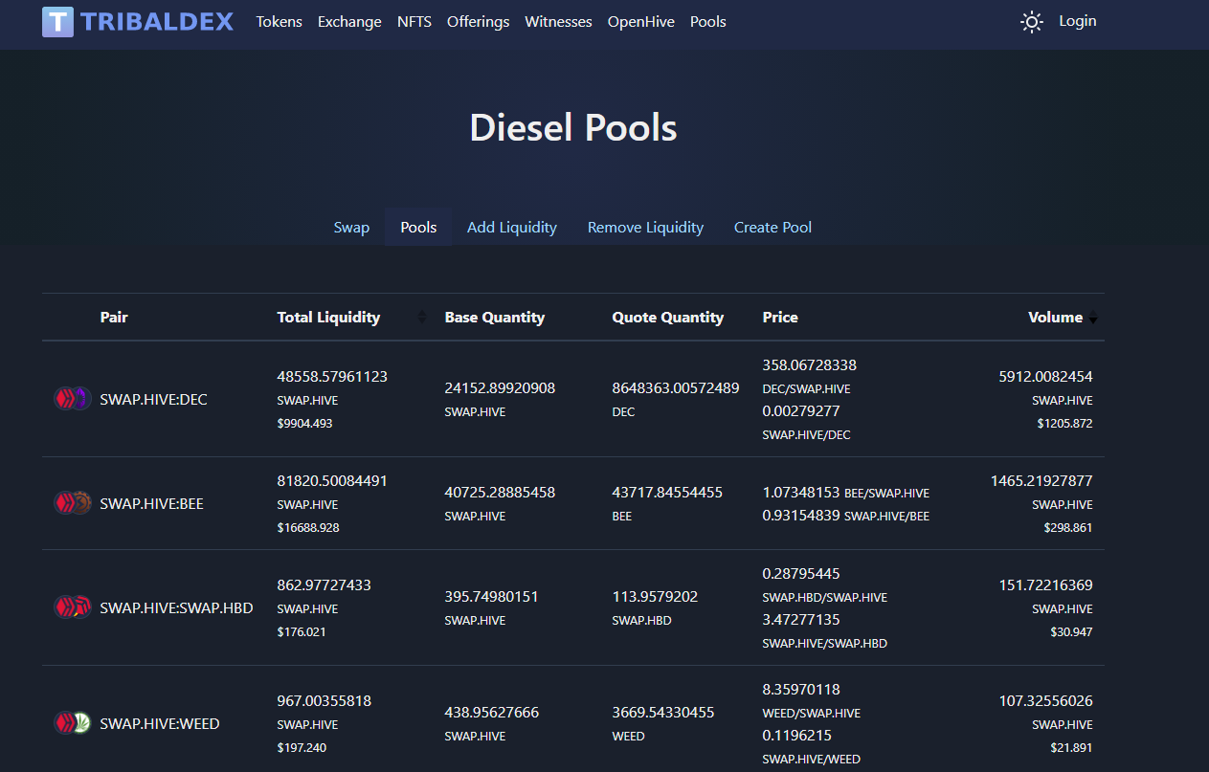This screenshot has width=1209, height=772.
Task: Click the SWAP.HIVE:SWAP.HBD pair token icons
Action: [x=72, y=607]
